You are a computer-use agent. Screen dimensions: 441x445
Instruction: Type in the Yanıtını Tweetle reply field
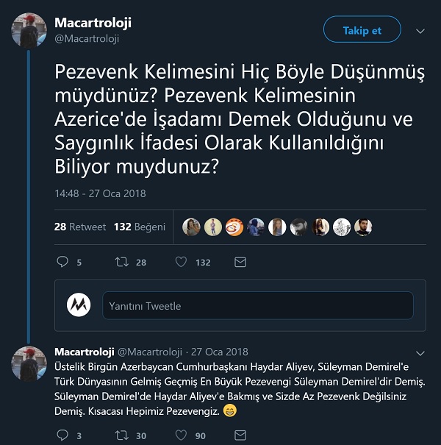coord(257,305)
